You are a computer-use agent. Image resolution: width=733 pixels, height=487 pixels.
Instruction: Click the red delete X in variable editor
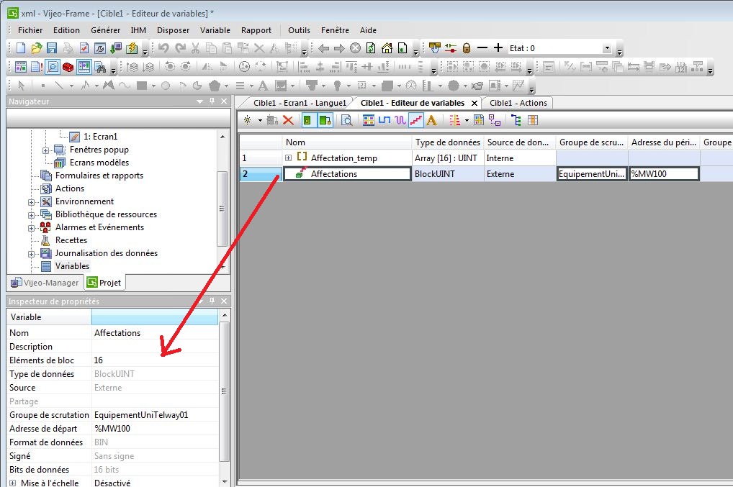coord(288,120)
